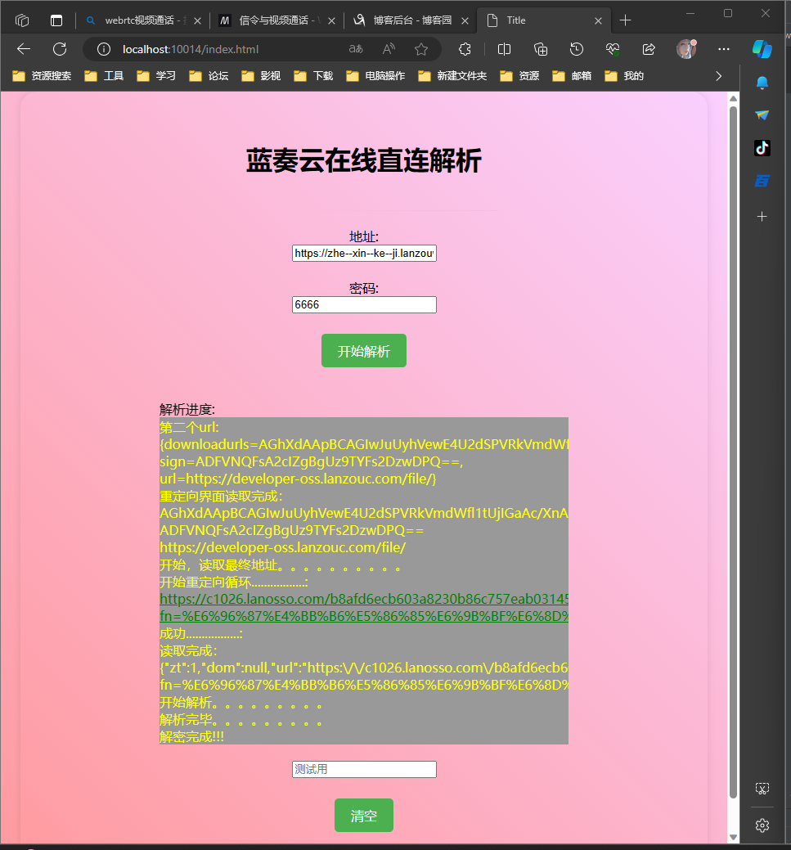Select the Title tab
The image size is (791, 850).
(x=544, y=20)
